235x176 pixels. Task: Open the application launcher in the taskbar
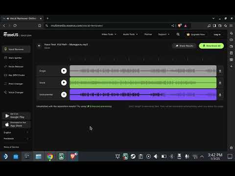click(5, 156)
